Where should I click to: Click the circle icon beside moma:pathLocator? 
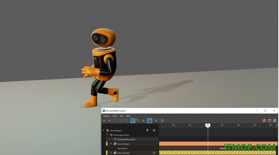[x=115, y=139]
